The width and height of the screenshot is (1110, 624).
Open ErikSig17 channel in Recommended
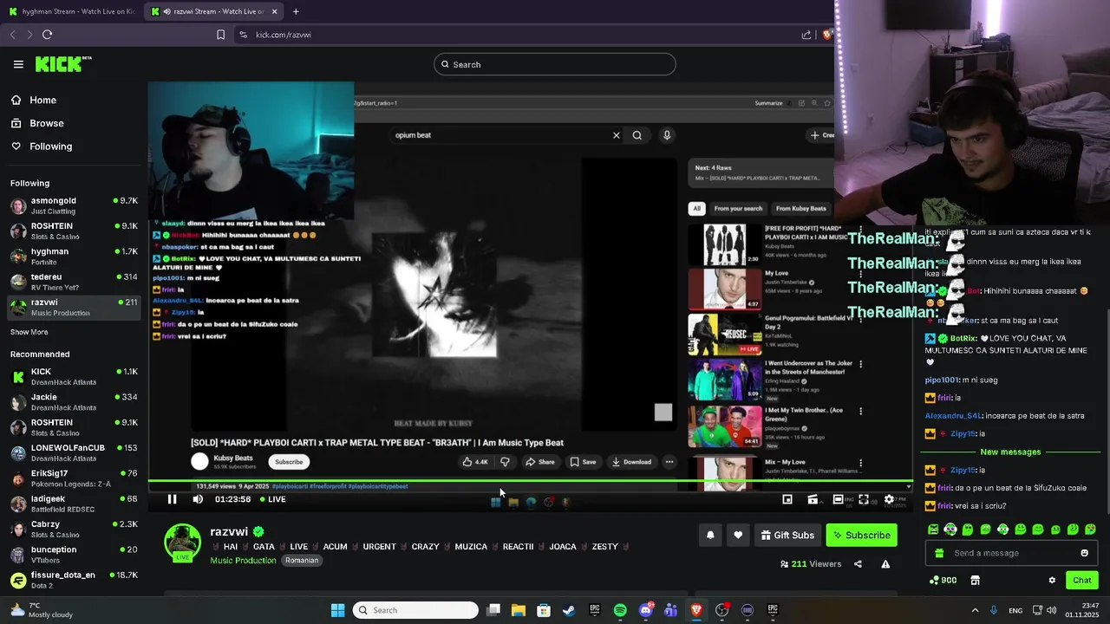coord(74,478)
